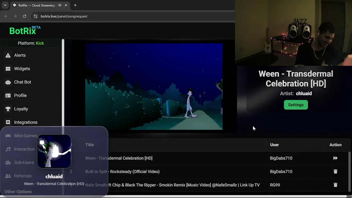
Task: Click row number 2 in the queue
Action: pos(71,172)
